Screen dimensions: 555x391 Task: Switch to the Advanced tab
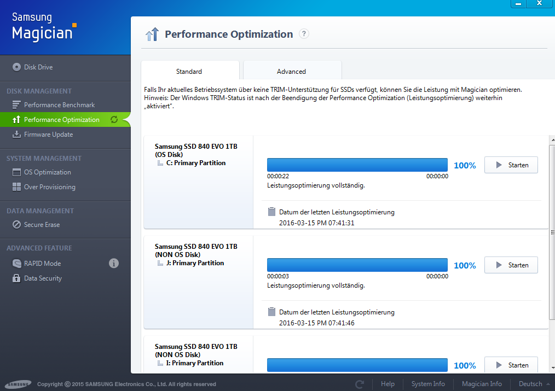click(292, 72)
